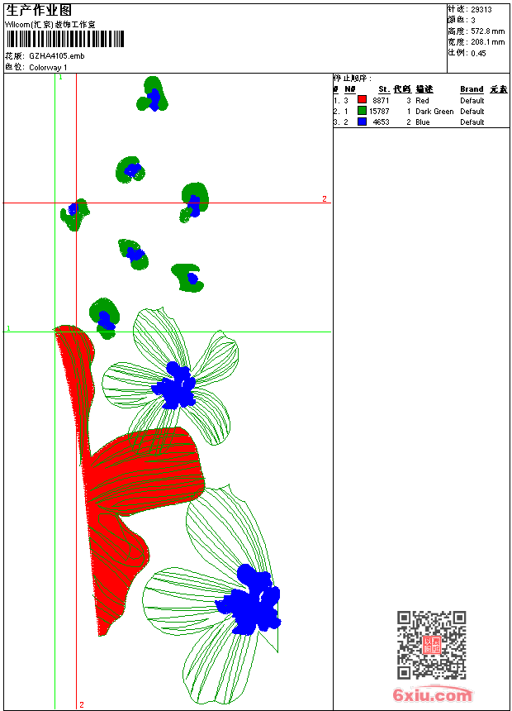The width and height of the screenshot is (512, 711).
Task: Click the red stamp inside QR code
Action: point(431,645)
